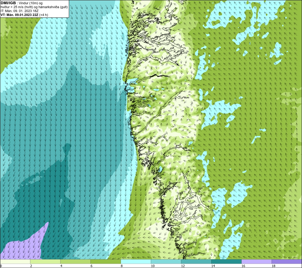Click the scale label '0'
The image size is (302, 268).
click(1, 266)
